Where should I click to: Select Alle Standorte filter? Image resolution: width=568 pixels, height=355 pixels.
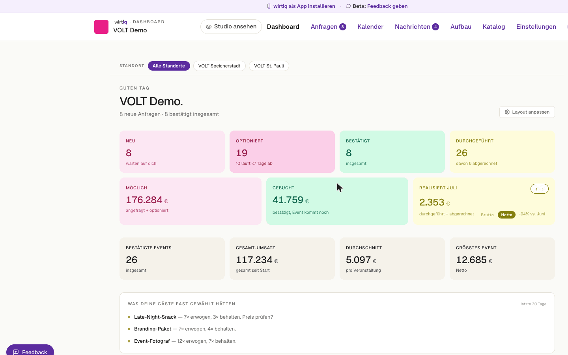169,66
